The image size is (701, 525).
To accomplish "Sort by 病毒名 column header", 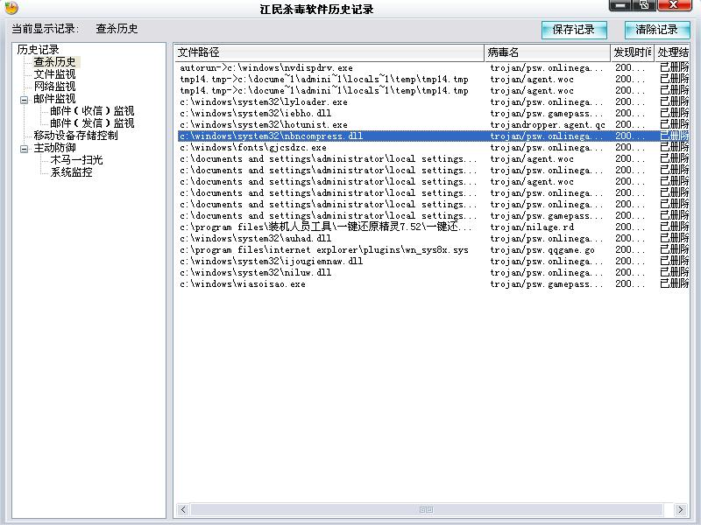I will click(547, 52).
